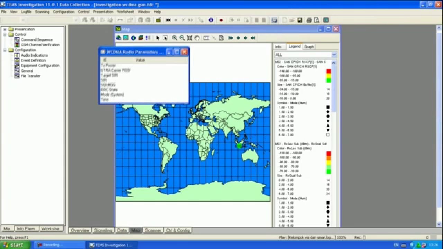Screen dimensions: 443x249
Task: Click the Command Sequence icon in tree
Action: (x=17, y=40)
